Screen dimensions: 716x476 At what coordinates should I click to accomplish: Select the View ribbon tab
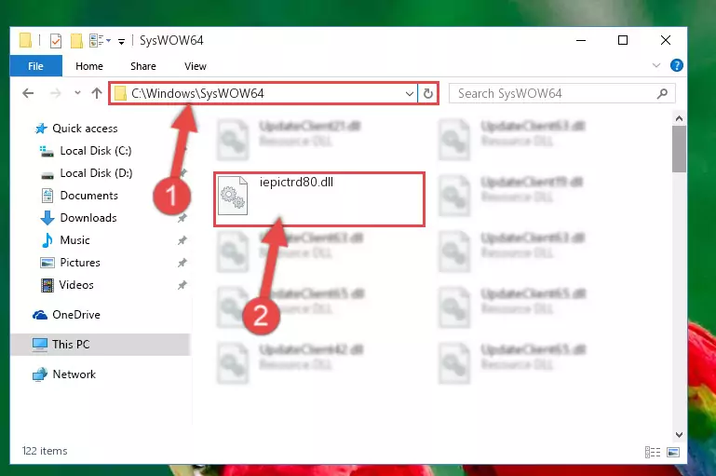(x=196, y=66)
